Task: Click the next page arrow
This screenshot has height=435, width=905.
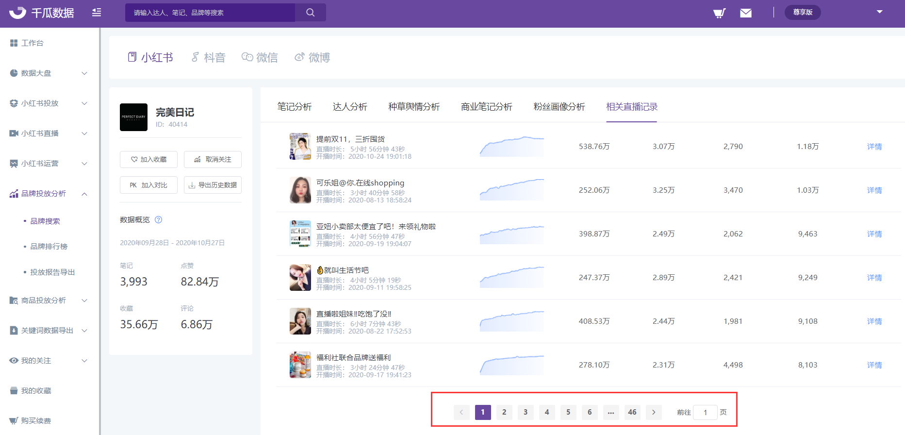Action: (x=654, y=412)
